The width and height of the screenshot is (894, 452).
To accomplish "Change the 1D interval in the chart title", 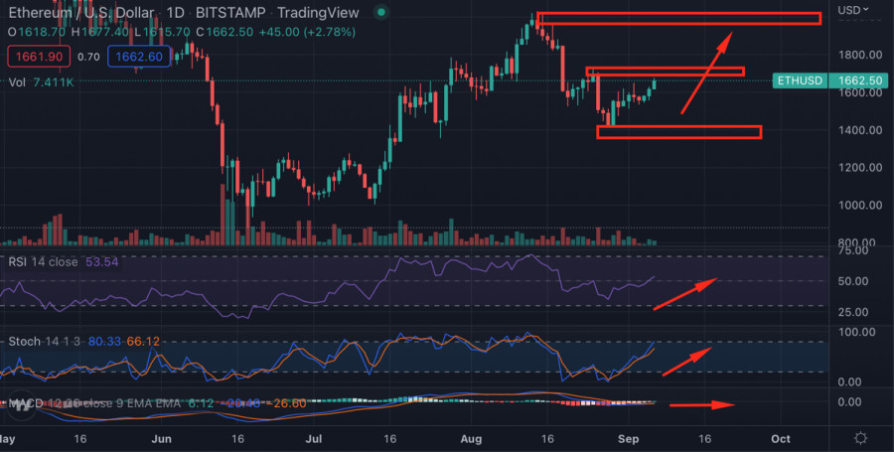I will click(175, 13).
